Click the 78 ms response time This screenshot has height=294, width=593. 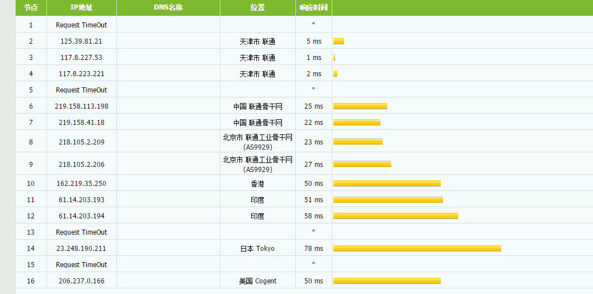314,249
